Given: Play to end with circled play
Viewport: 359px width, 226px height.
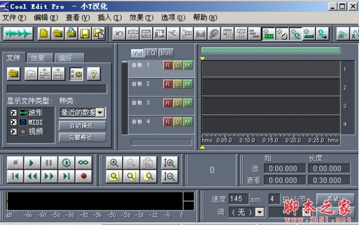Looking at the screenshot, I should point(66,162).
